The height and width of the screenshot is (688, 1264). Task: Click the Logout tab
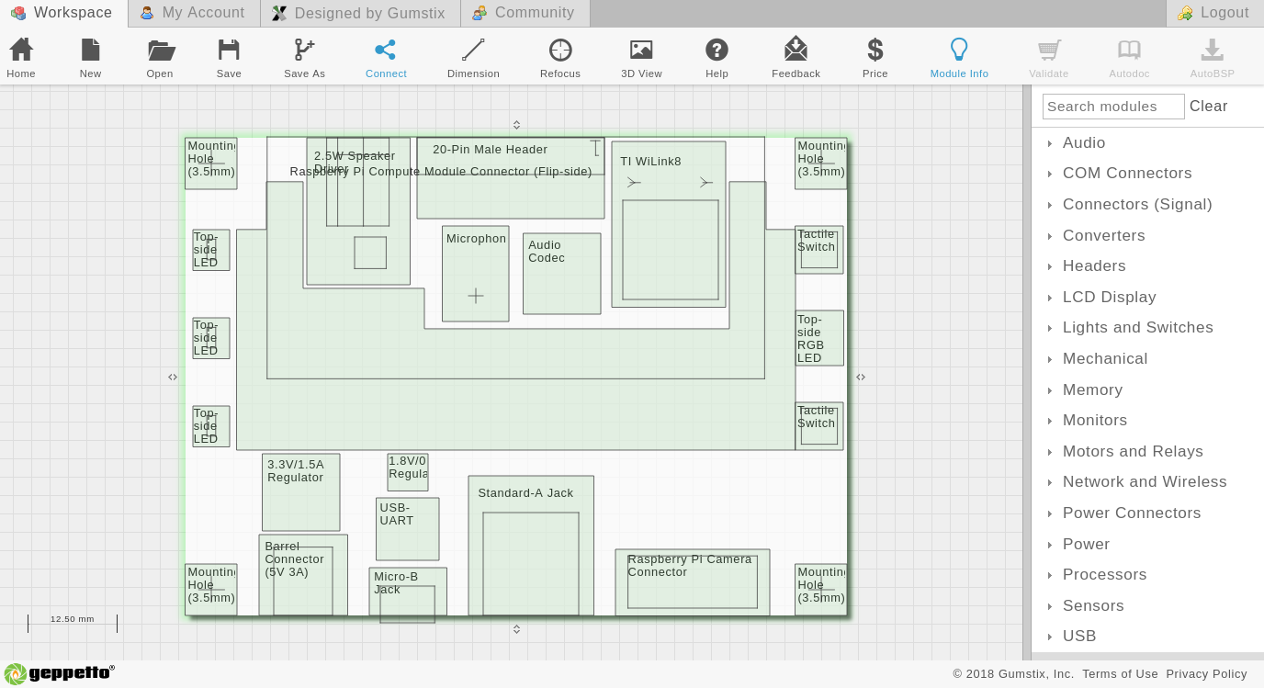click(1214, 13)
